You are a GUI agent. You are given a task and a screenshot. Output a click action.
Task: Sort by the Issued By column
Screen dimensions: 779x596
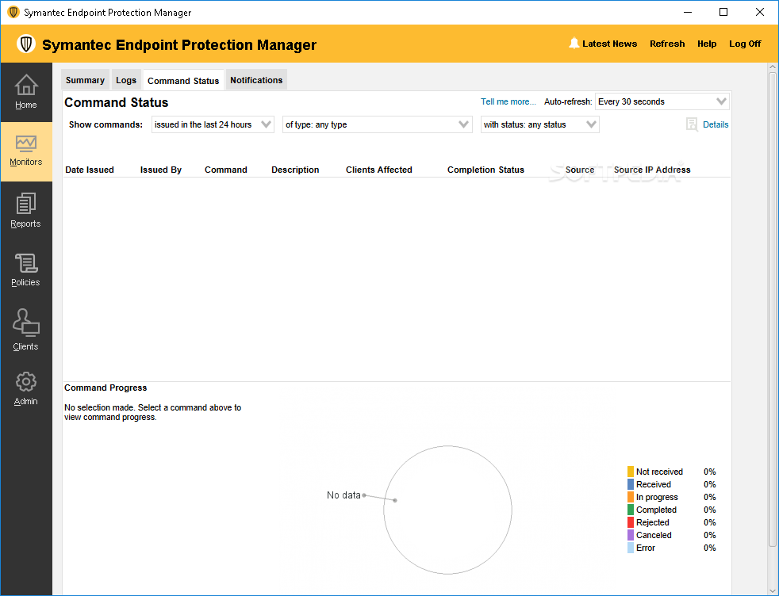(x=161, y=170)
